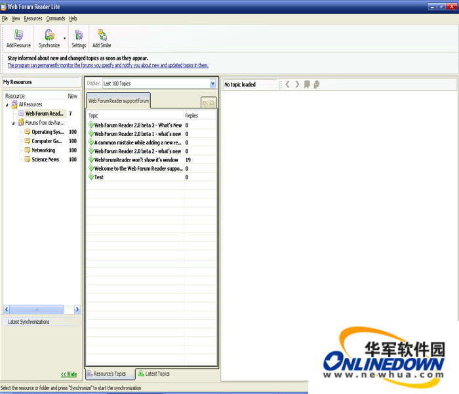This screenshot has height=394, width=459.
Task: Select All Resources tree item
Action: pyautogui.click(x=30, y=104)
